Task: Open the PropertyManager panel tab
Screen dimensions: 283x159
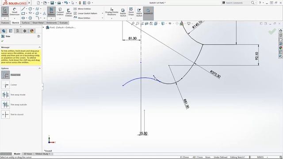Action: (11, 31)
